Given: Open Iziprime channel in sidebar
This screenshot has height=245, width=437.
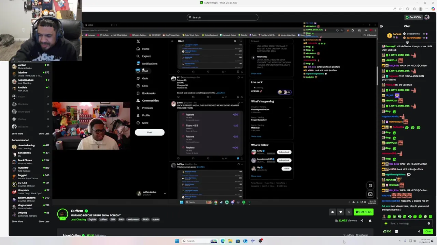Looking at the screenshot, I should click(30, 74).
